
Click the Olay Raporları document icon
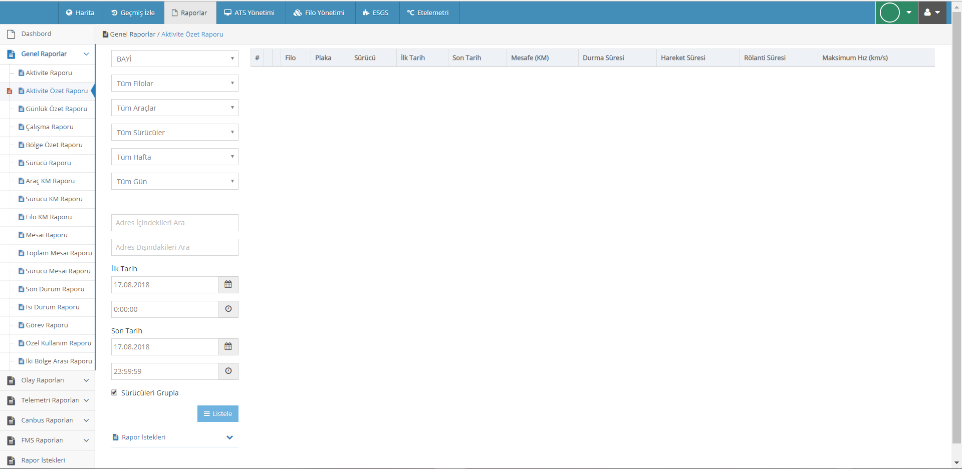point(11,380)
